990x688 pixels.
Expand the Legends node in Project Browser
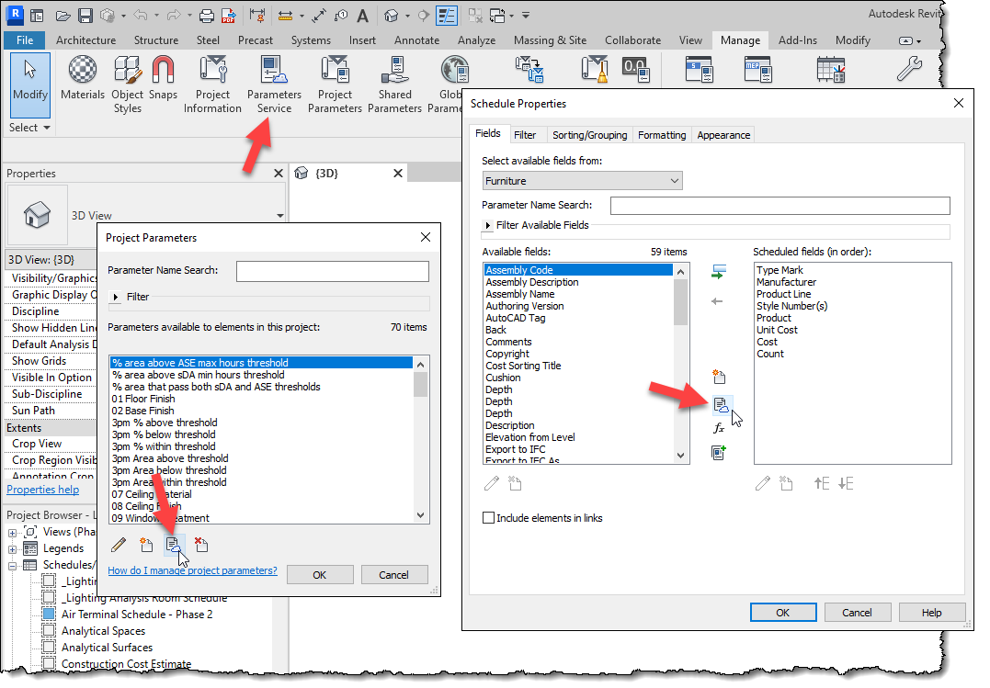pyautogui.click(x=12, y=549)
